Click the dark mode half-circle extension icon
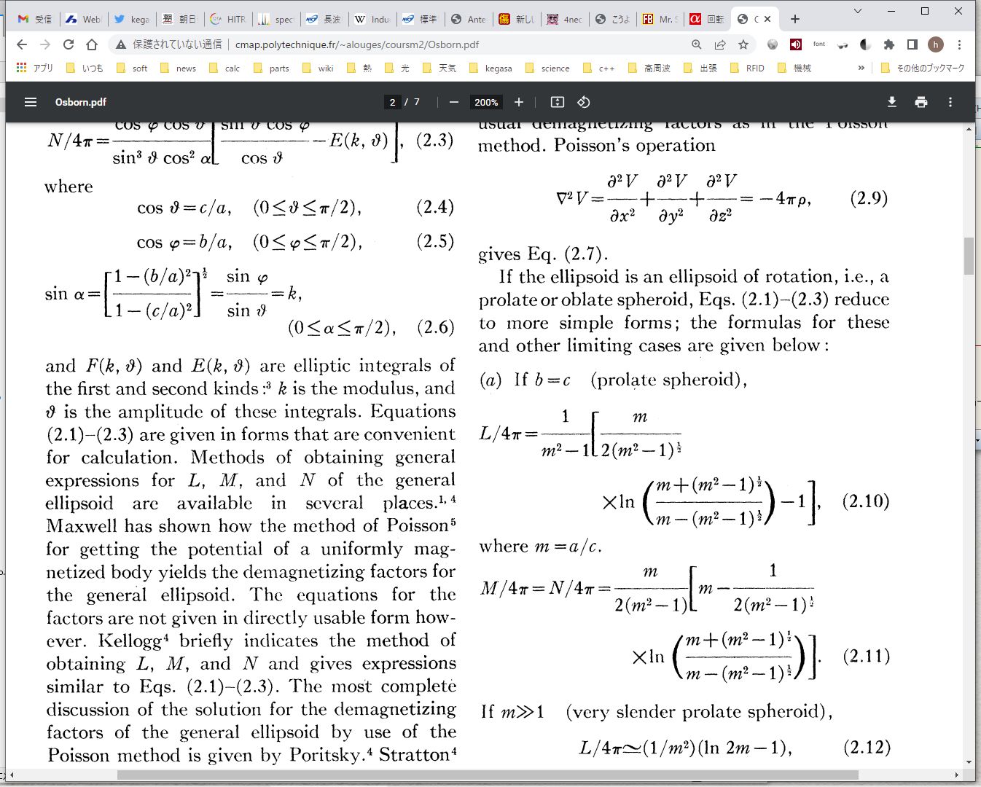The height and width of the screenshot is (787, 981). click(866, 44)
